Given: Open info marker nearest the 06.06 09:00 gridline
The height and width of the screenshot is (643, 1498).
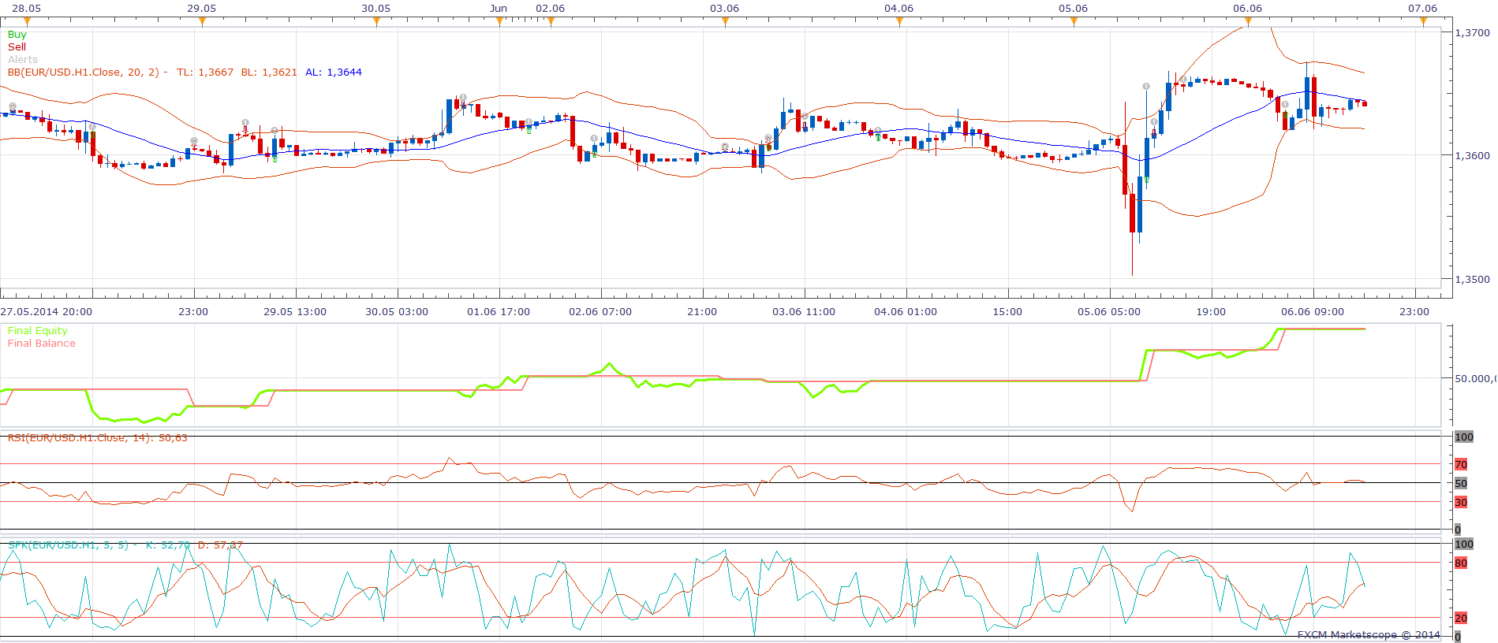Looking at the screenshot, I should coord(1285,105).
